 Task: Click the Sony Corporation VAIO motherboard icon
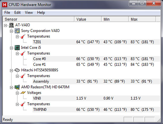[x=17, y=31]
